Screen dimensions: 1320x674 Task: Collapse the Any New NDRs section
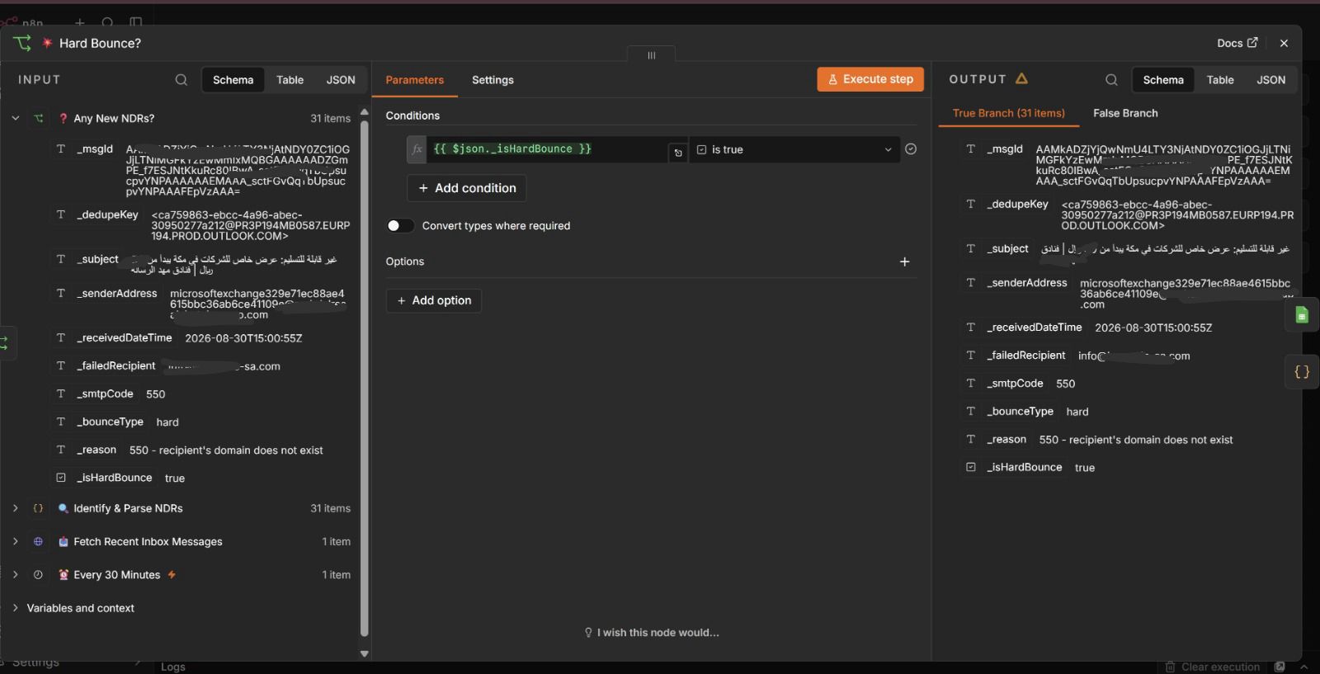15,118
